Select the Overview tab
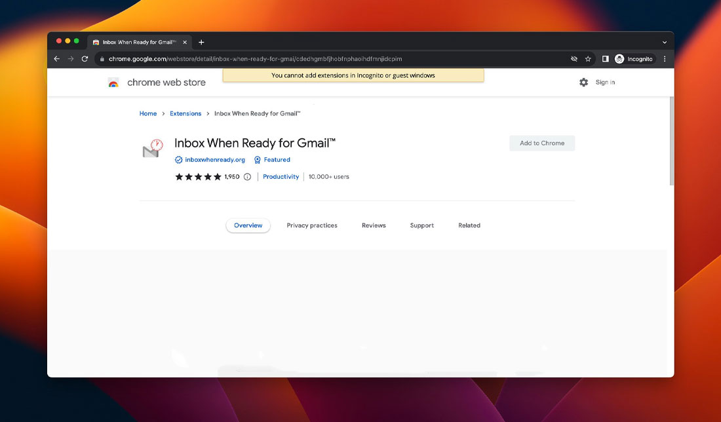The image size is (721, 422). click(248, 225)
